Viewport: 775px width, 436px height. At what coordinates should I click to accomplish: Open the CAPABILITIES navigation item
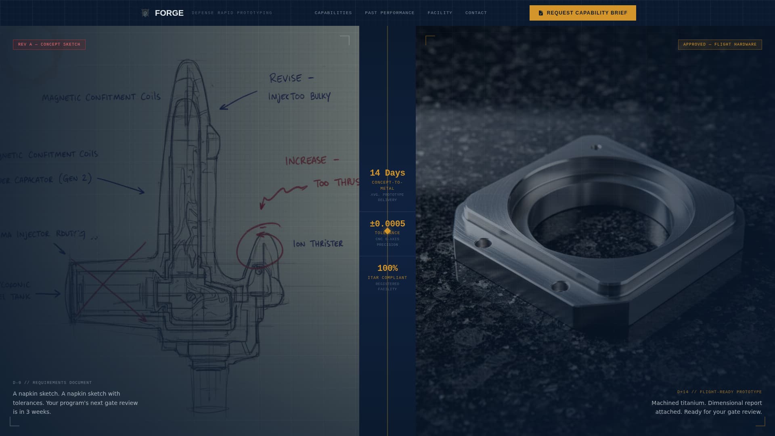(333, 13)
